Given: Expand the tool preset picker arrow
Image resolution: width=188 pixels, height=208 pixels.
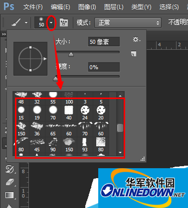Looking at the screenshot, I should (x=26, y=22).
